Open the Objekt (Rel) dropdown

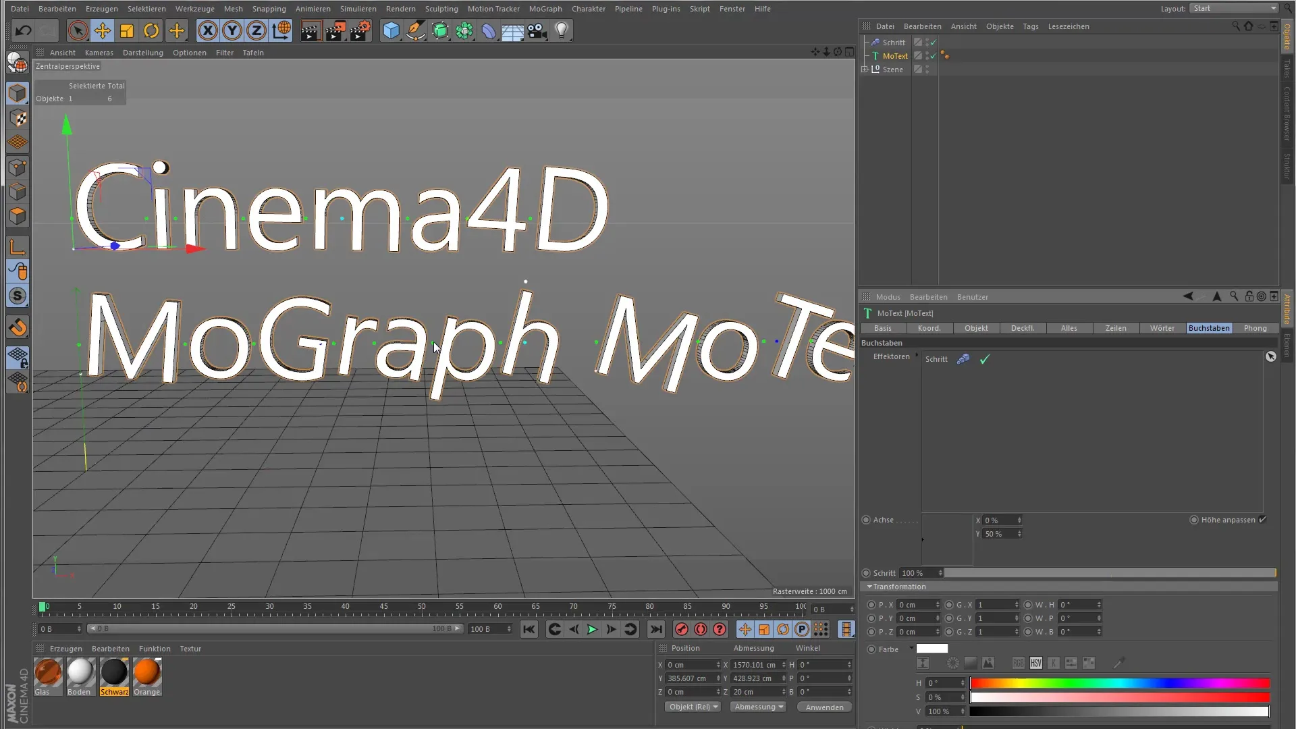tap(693, 707)
